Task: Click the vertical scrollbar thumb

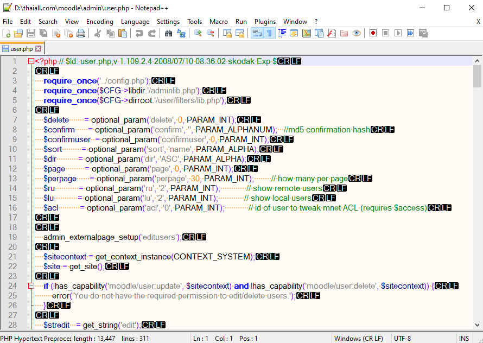Action: 478,76
